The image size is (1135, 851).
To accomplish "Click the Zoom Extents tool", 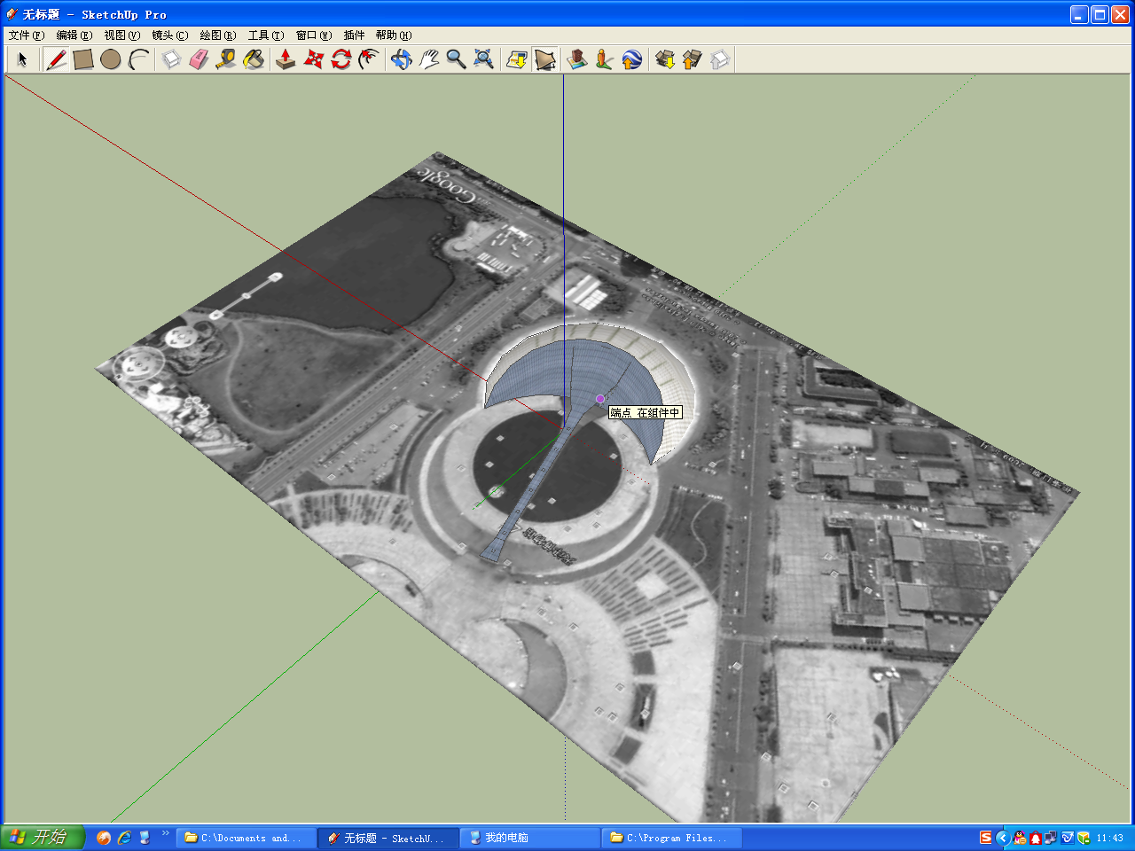I will click(x=484, y=59).
